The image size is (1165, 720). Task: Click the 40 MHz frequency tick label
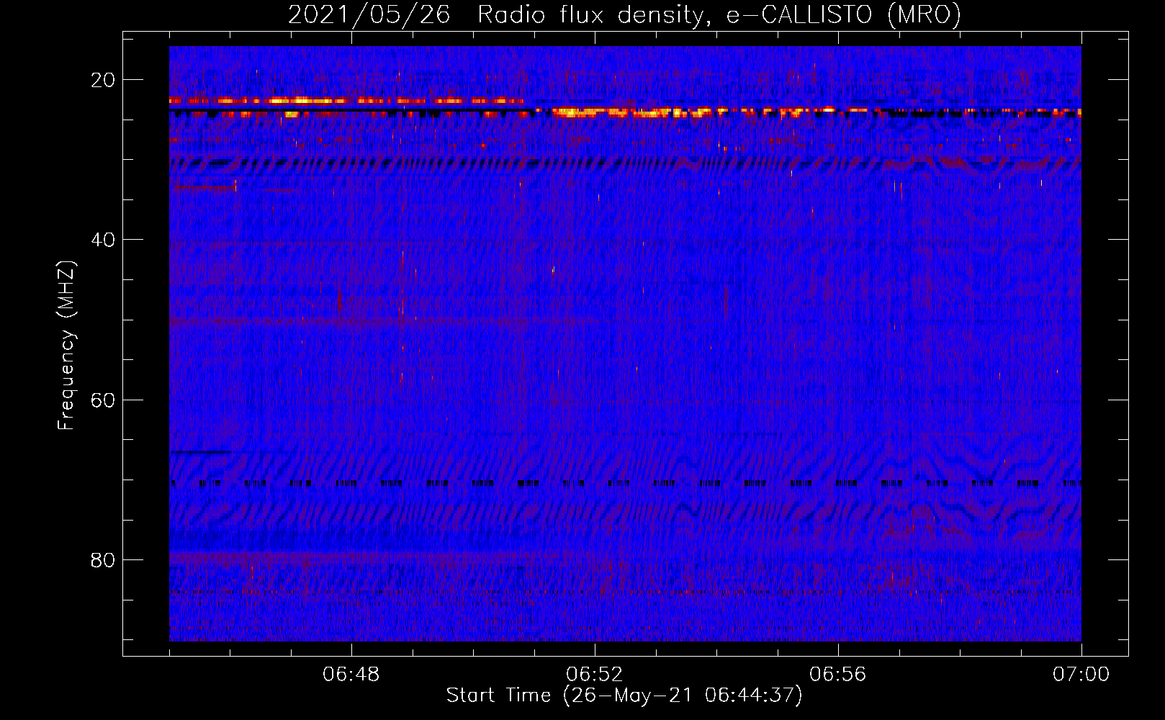[x=103, y=240]
